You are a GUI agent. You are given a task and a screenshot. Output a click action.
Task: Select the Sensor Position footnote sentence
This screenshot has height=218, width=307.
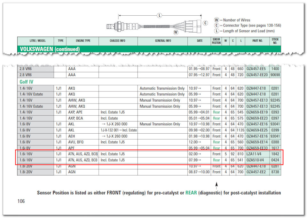[x=159, y=193]
